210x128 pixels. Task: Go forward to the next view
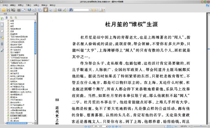[120, 126]
